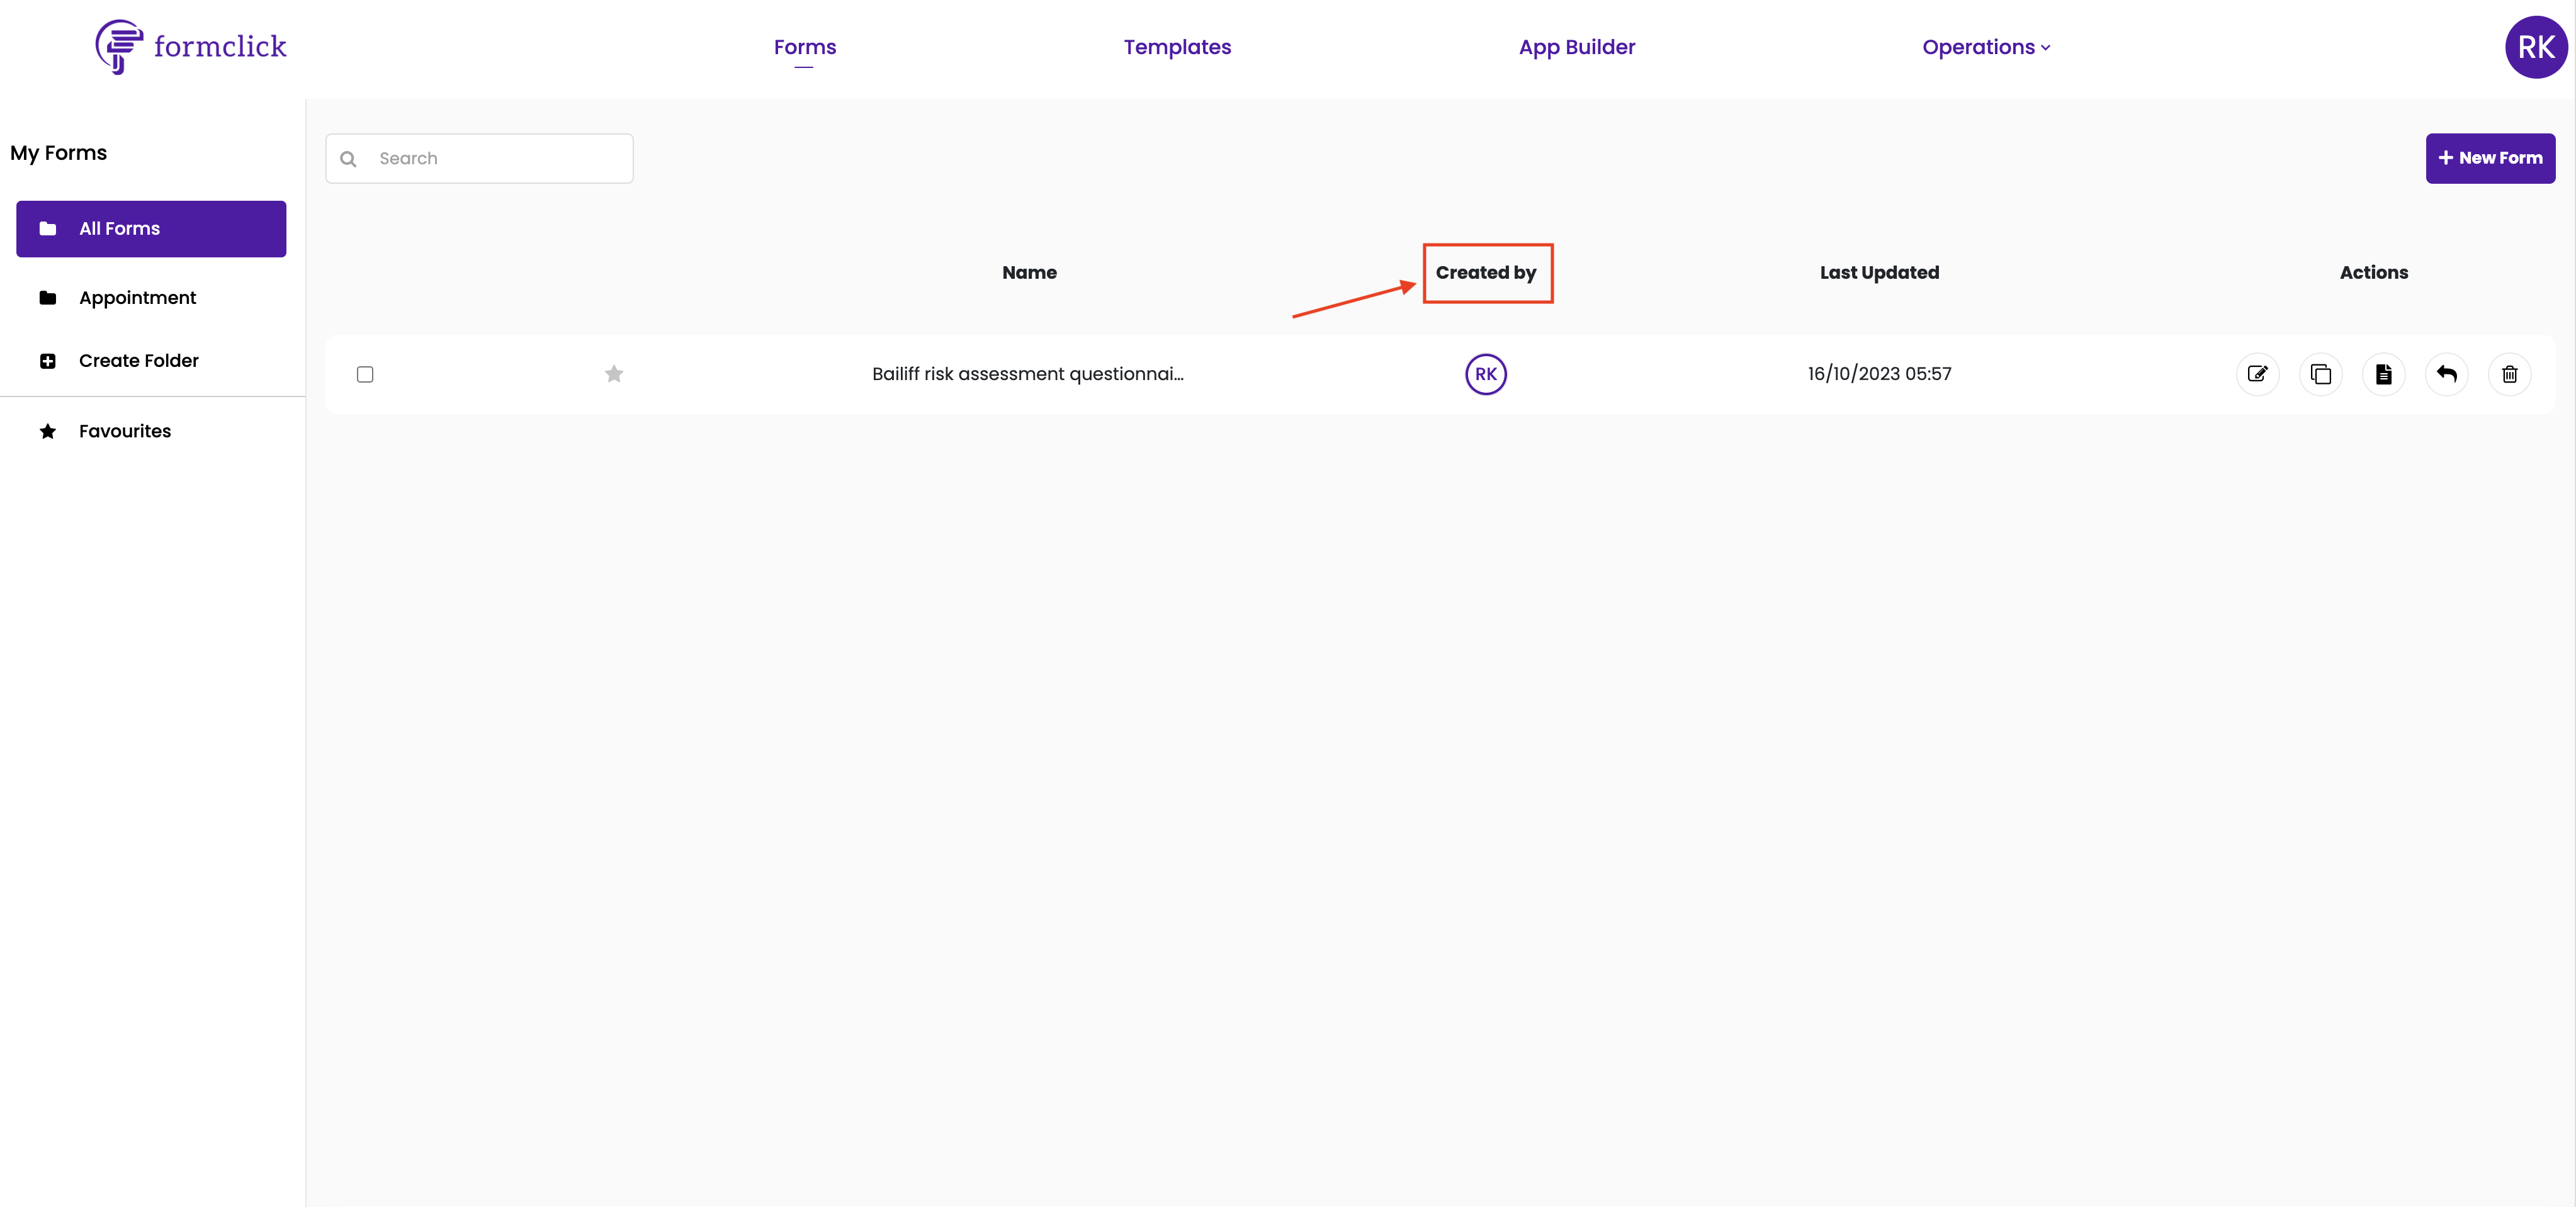The image size is (2576, 1207).
Task: Click the edit icon for Bailiff form
Action: coord(2257,374)
